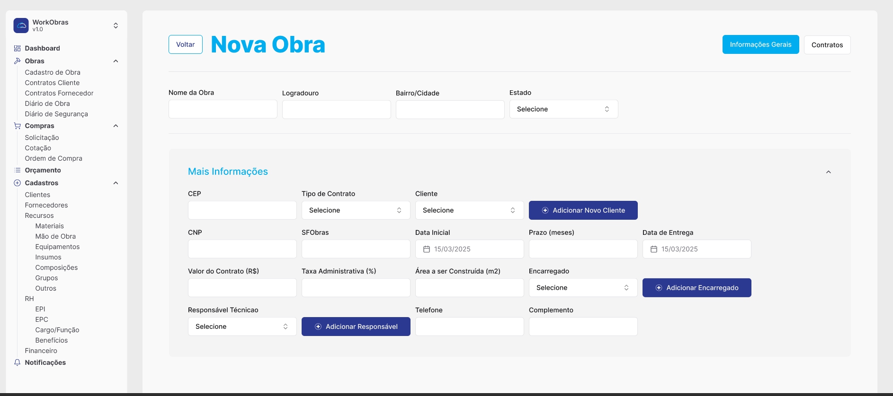893x396 pixels.
Task: Click calendar icon in Data Inicial field
Action: click(426, 249)
